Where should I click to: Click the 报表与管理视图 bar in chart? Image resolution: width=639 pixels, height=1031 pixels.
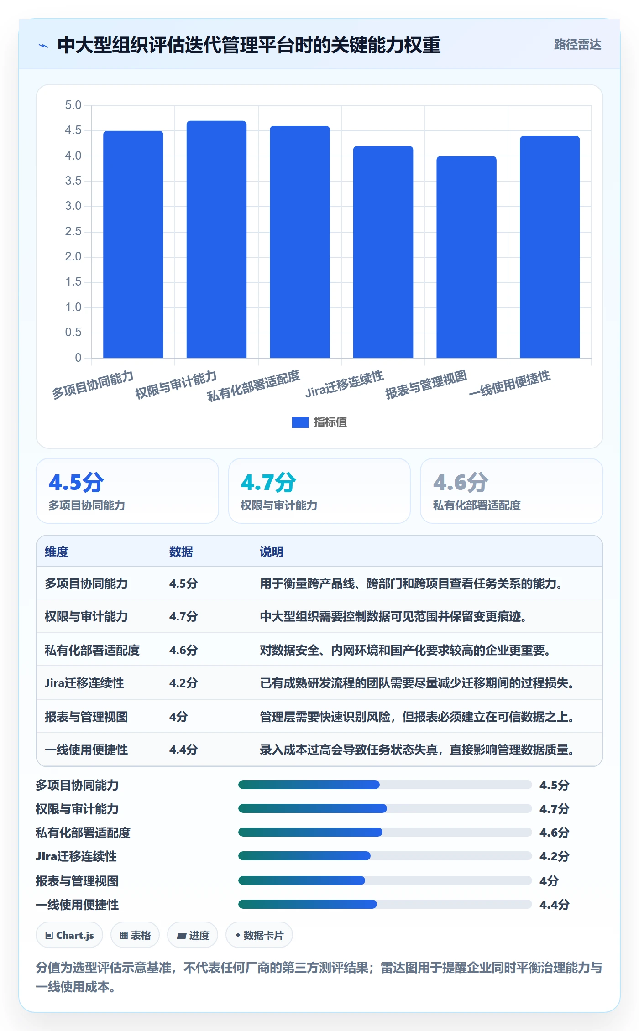point(466,257)
